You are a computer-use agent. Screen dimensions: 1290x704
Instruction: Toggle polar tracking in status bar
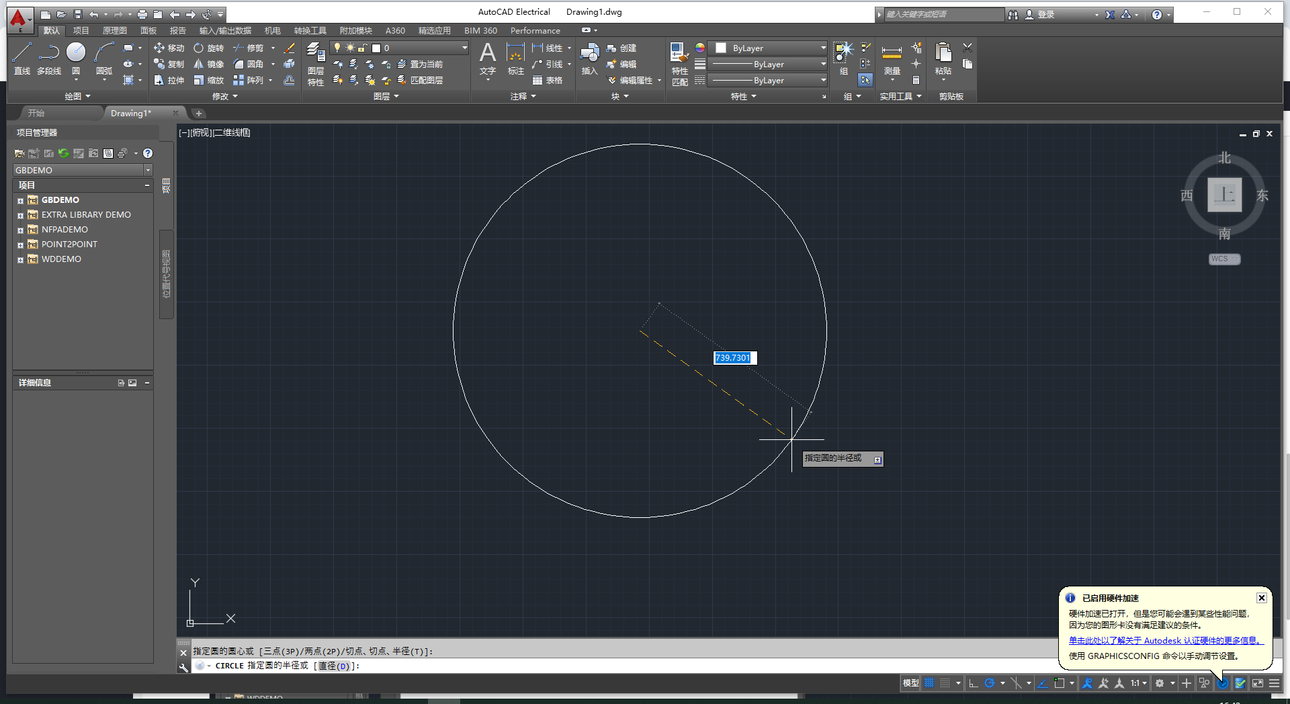(989, 683)
